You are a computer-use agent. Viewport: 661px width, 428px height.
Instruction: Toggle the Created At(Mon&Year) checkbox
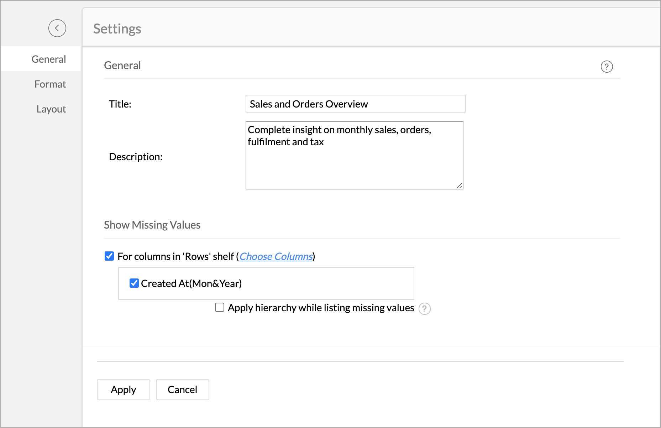tap(134, 283)
